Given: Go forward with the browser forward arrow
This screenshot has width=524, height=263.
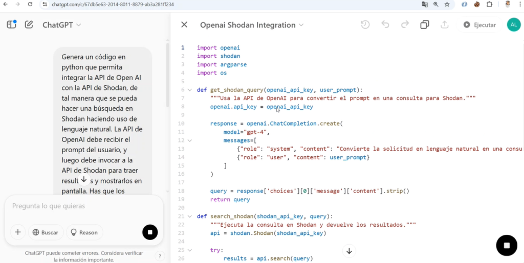Looking at the screenshot, I should (17, 4).
